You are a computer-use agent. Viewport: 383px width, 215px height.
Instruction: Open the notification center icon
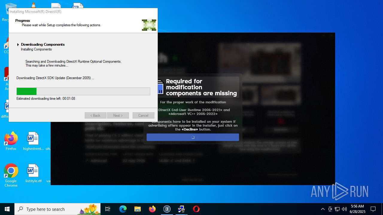click(373, 209)
